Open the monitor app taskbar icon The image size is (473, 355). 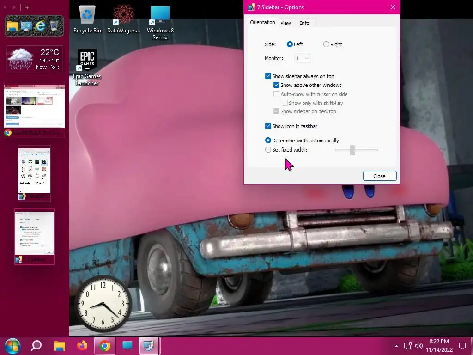[x=127, y=346]
